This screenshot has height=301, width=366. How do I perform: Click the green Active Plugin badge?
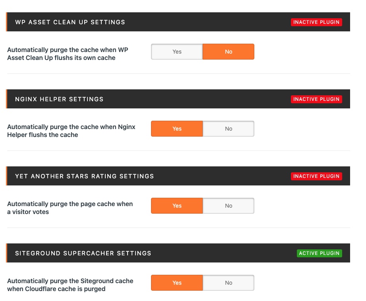(319, 253)
